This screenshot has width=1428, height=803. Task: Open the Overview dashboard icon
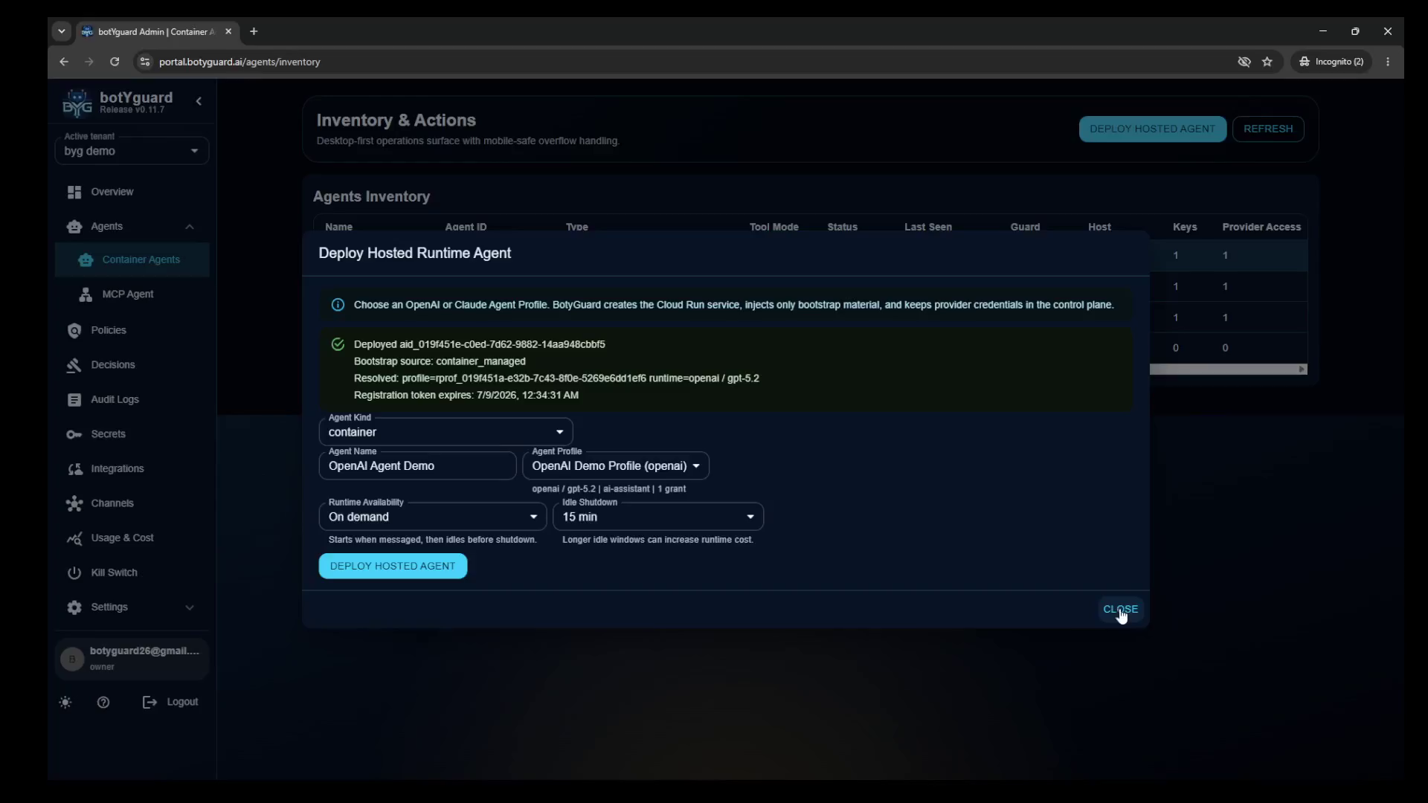(x=74, y=192)
